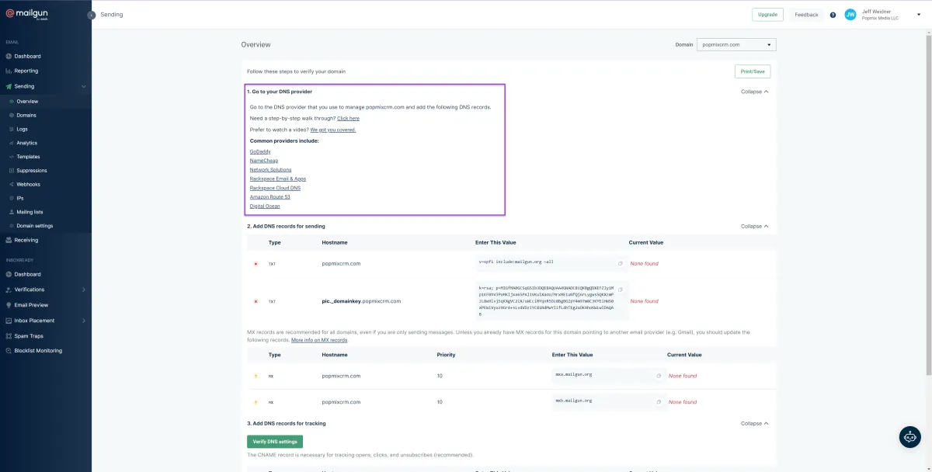Click the Upgrade button

(x=767, y=15)
